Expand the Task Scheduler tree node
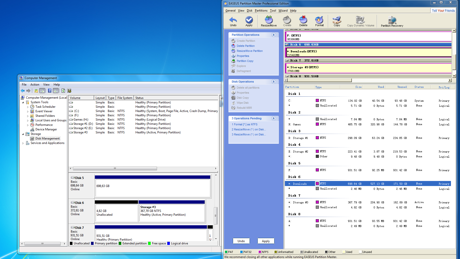 tap(28, 107)
